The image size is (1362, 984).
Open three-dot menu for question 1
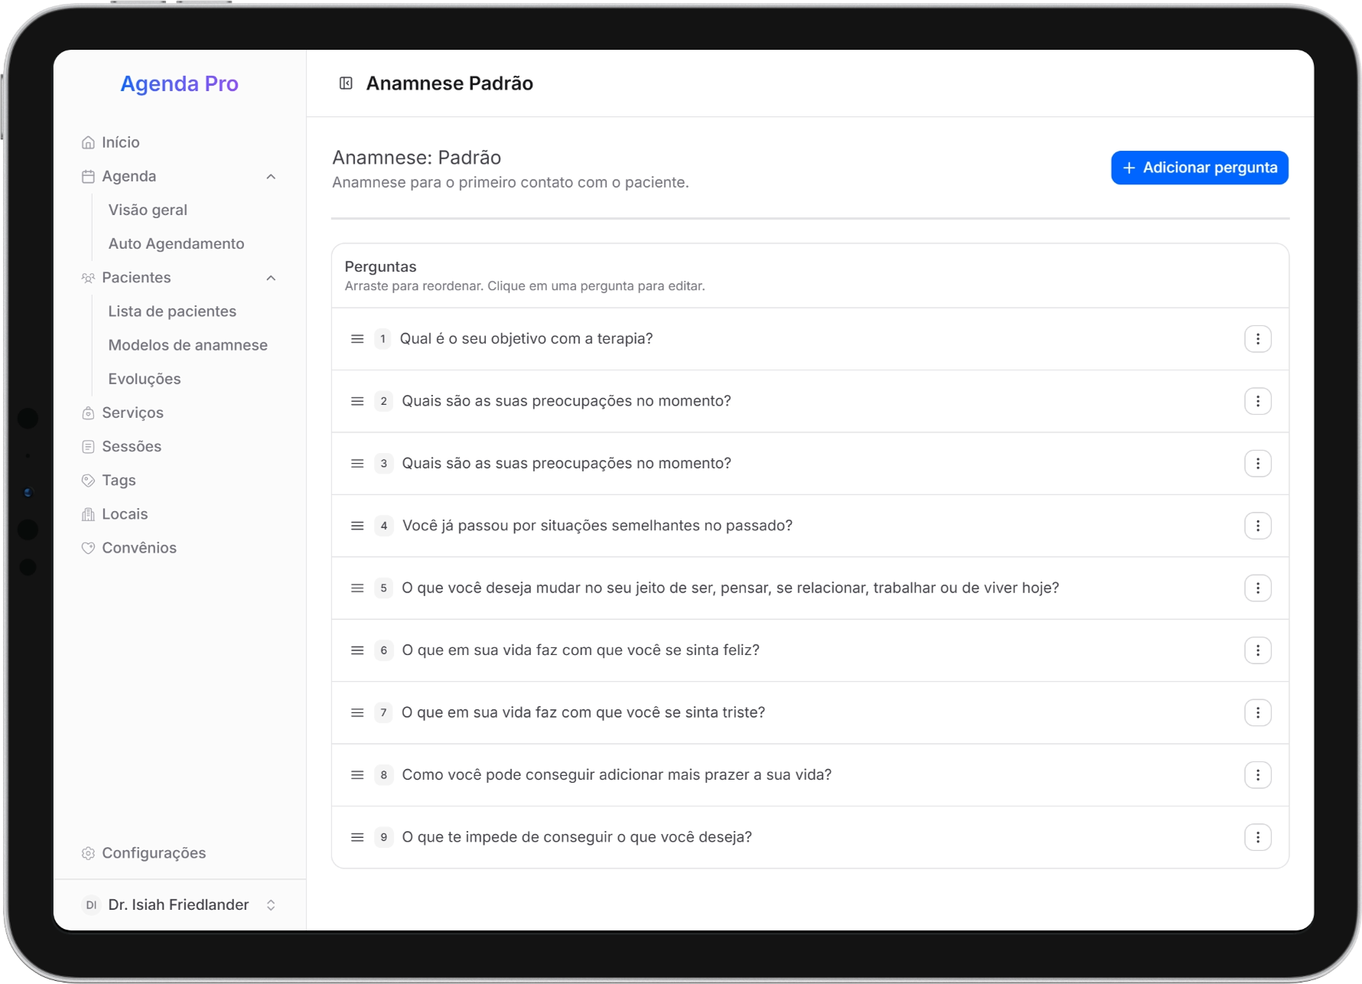click(1257, 339)
